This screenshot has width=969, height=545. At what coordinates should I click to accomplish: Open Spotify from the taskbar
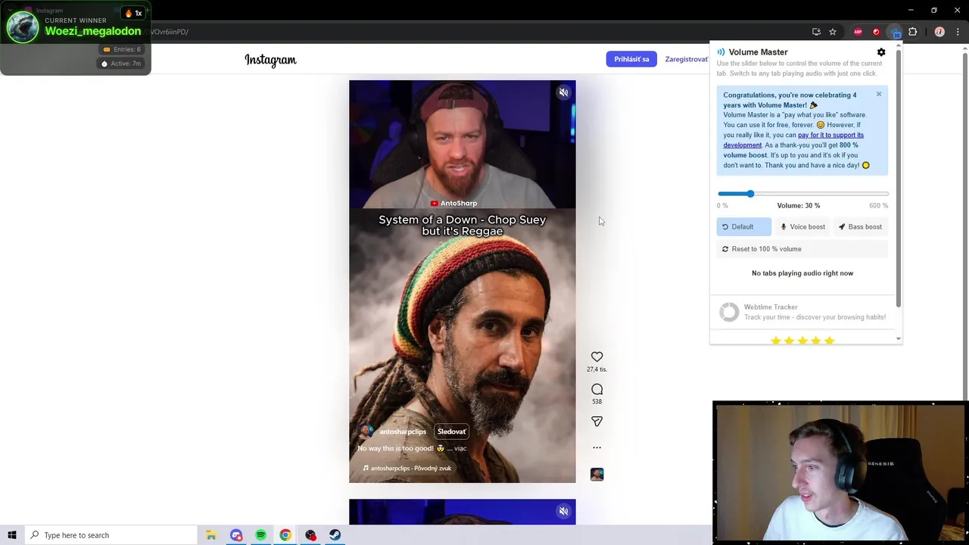tap(260, 535)
